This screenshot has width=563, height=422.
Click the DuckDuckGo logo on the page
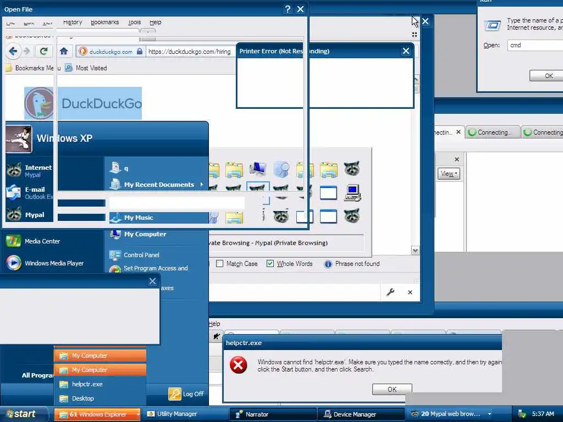(83, 103)
